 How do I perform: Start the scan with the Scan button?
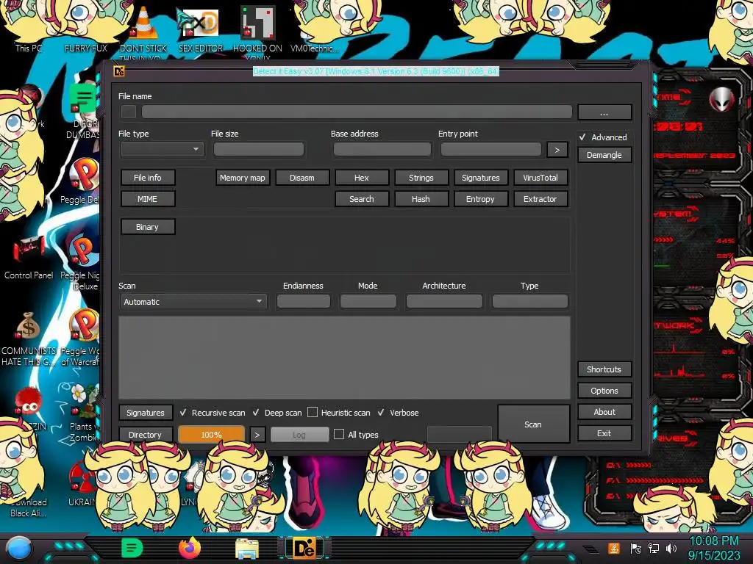(533, 424)
